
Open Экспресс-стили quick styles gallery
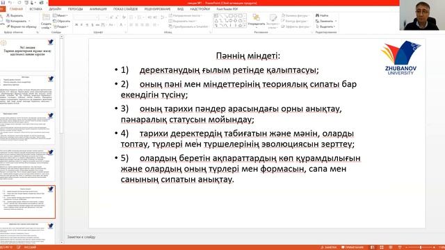273,21
